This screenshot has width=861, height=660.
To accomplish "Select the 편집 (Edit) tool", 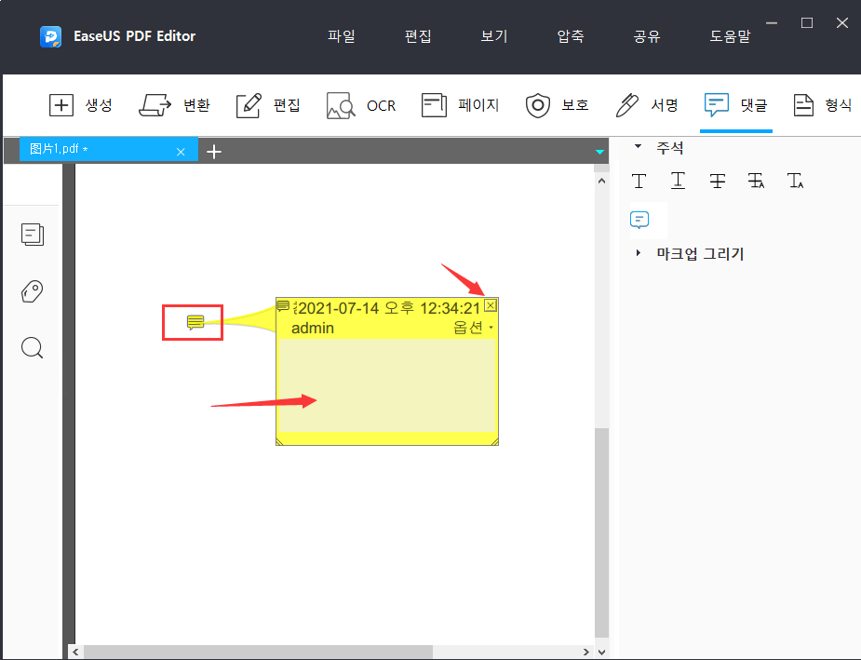I will coord(268,104).
